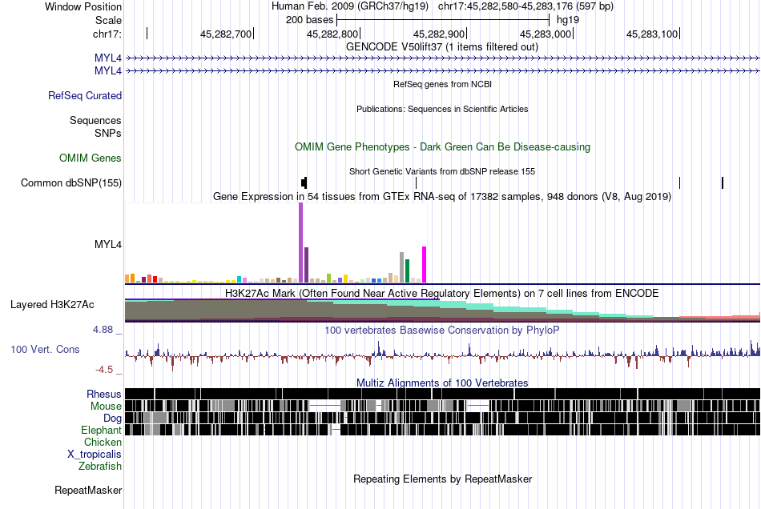Click the 45,282,900 ruler position

439,34
